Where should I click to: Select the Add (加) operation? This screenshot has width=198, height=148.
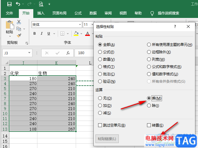[105, 105]
